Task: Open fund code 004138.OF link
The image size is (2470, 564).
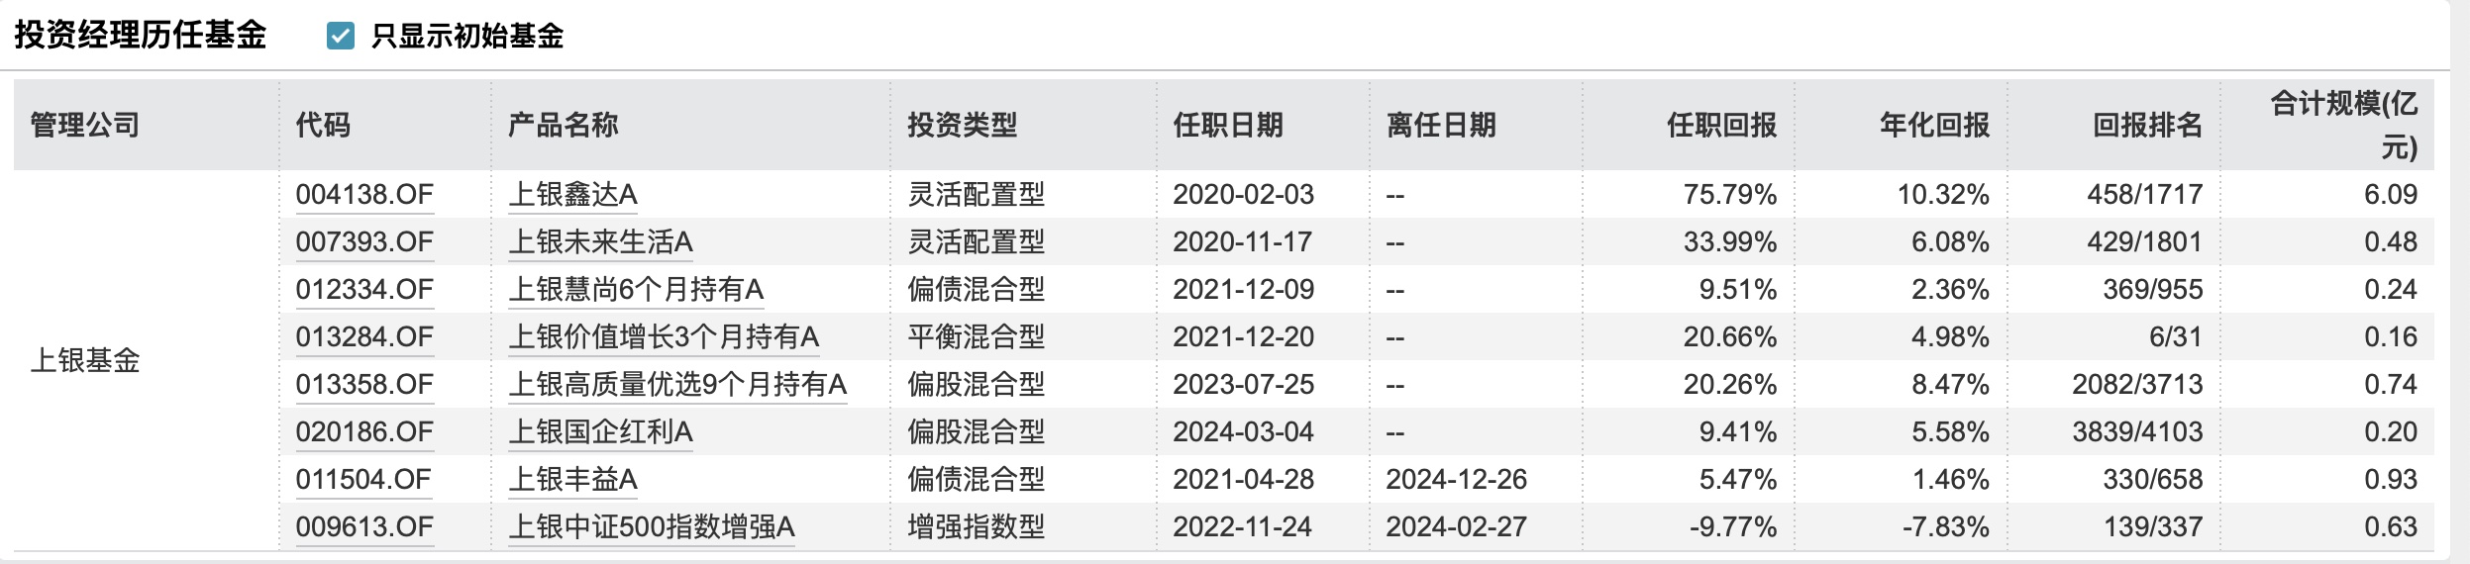Action: [x=364, y=195]
